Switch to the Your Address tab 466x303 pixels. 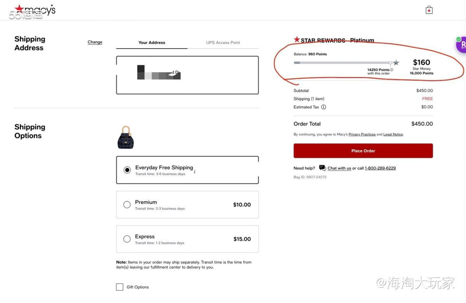(151, 43)
